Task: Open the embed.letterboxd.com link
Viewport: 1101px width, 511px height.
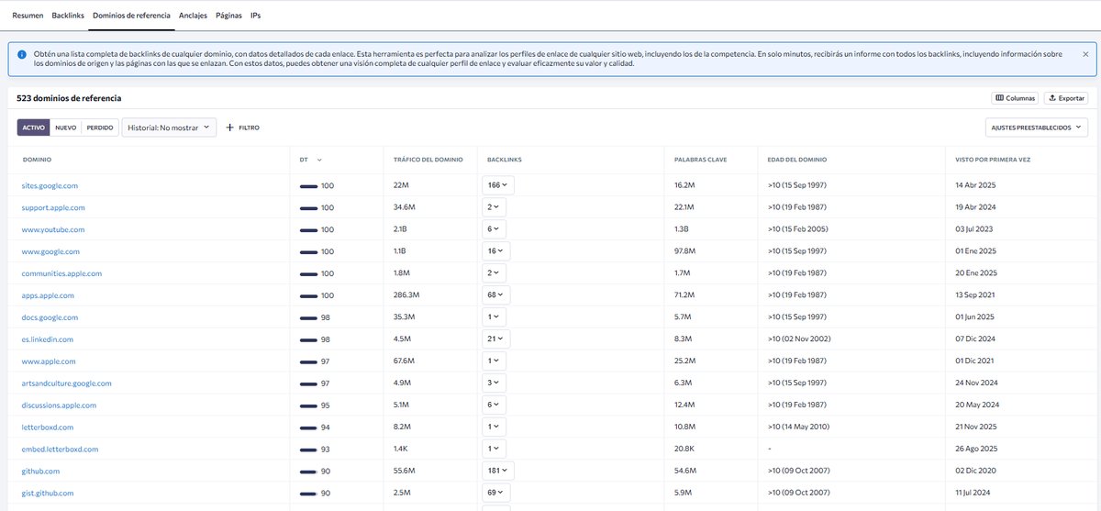Action: point(60,450)
